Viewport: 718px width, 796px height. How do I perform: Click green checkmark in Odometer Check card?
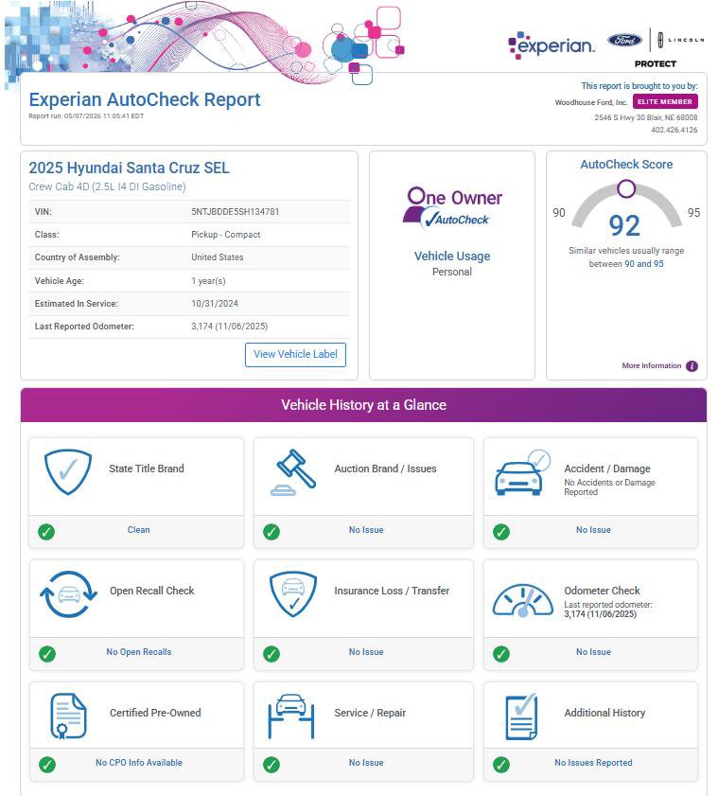point(501,654)
